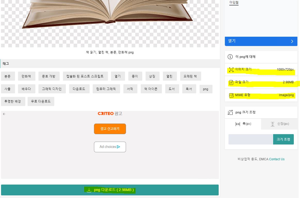Click into the resize value input field
Image resolution: width=300 pixels, height=198 pixels.
coord(251,139)
